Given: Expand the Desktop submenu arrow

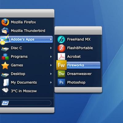Looking at the screenshot, I should (x=51, y=74).
